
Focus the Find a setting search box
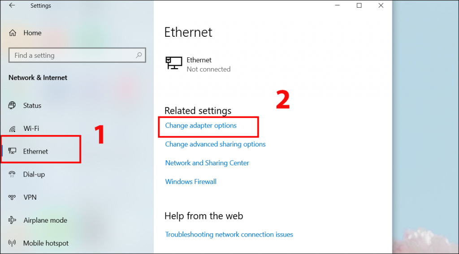77,55
